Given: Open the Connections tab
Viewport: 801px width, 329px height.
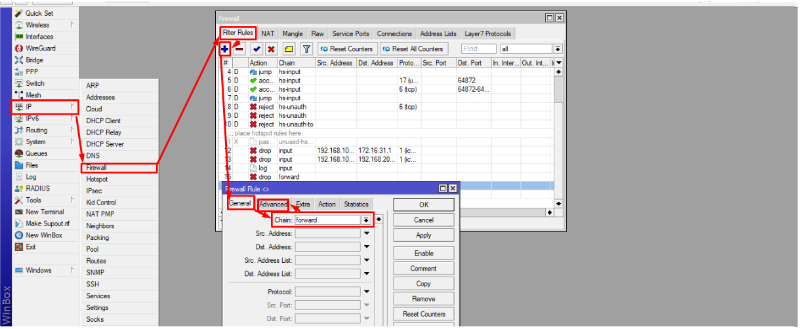Looking at the screenshot, I should pyautogui.click(x=394, y=33).
